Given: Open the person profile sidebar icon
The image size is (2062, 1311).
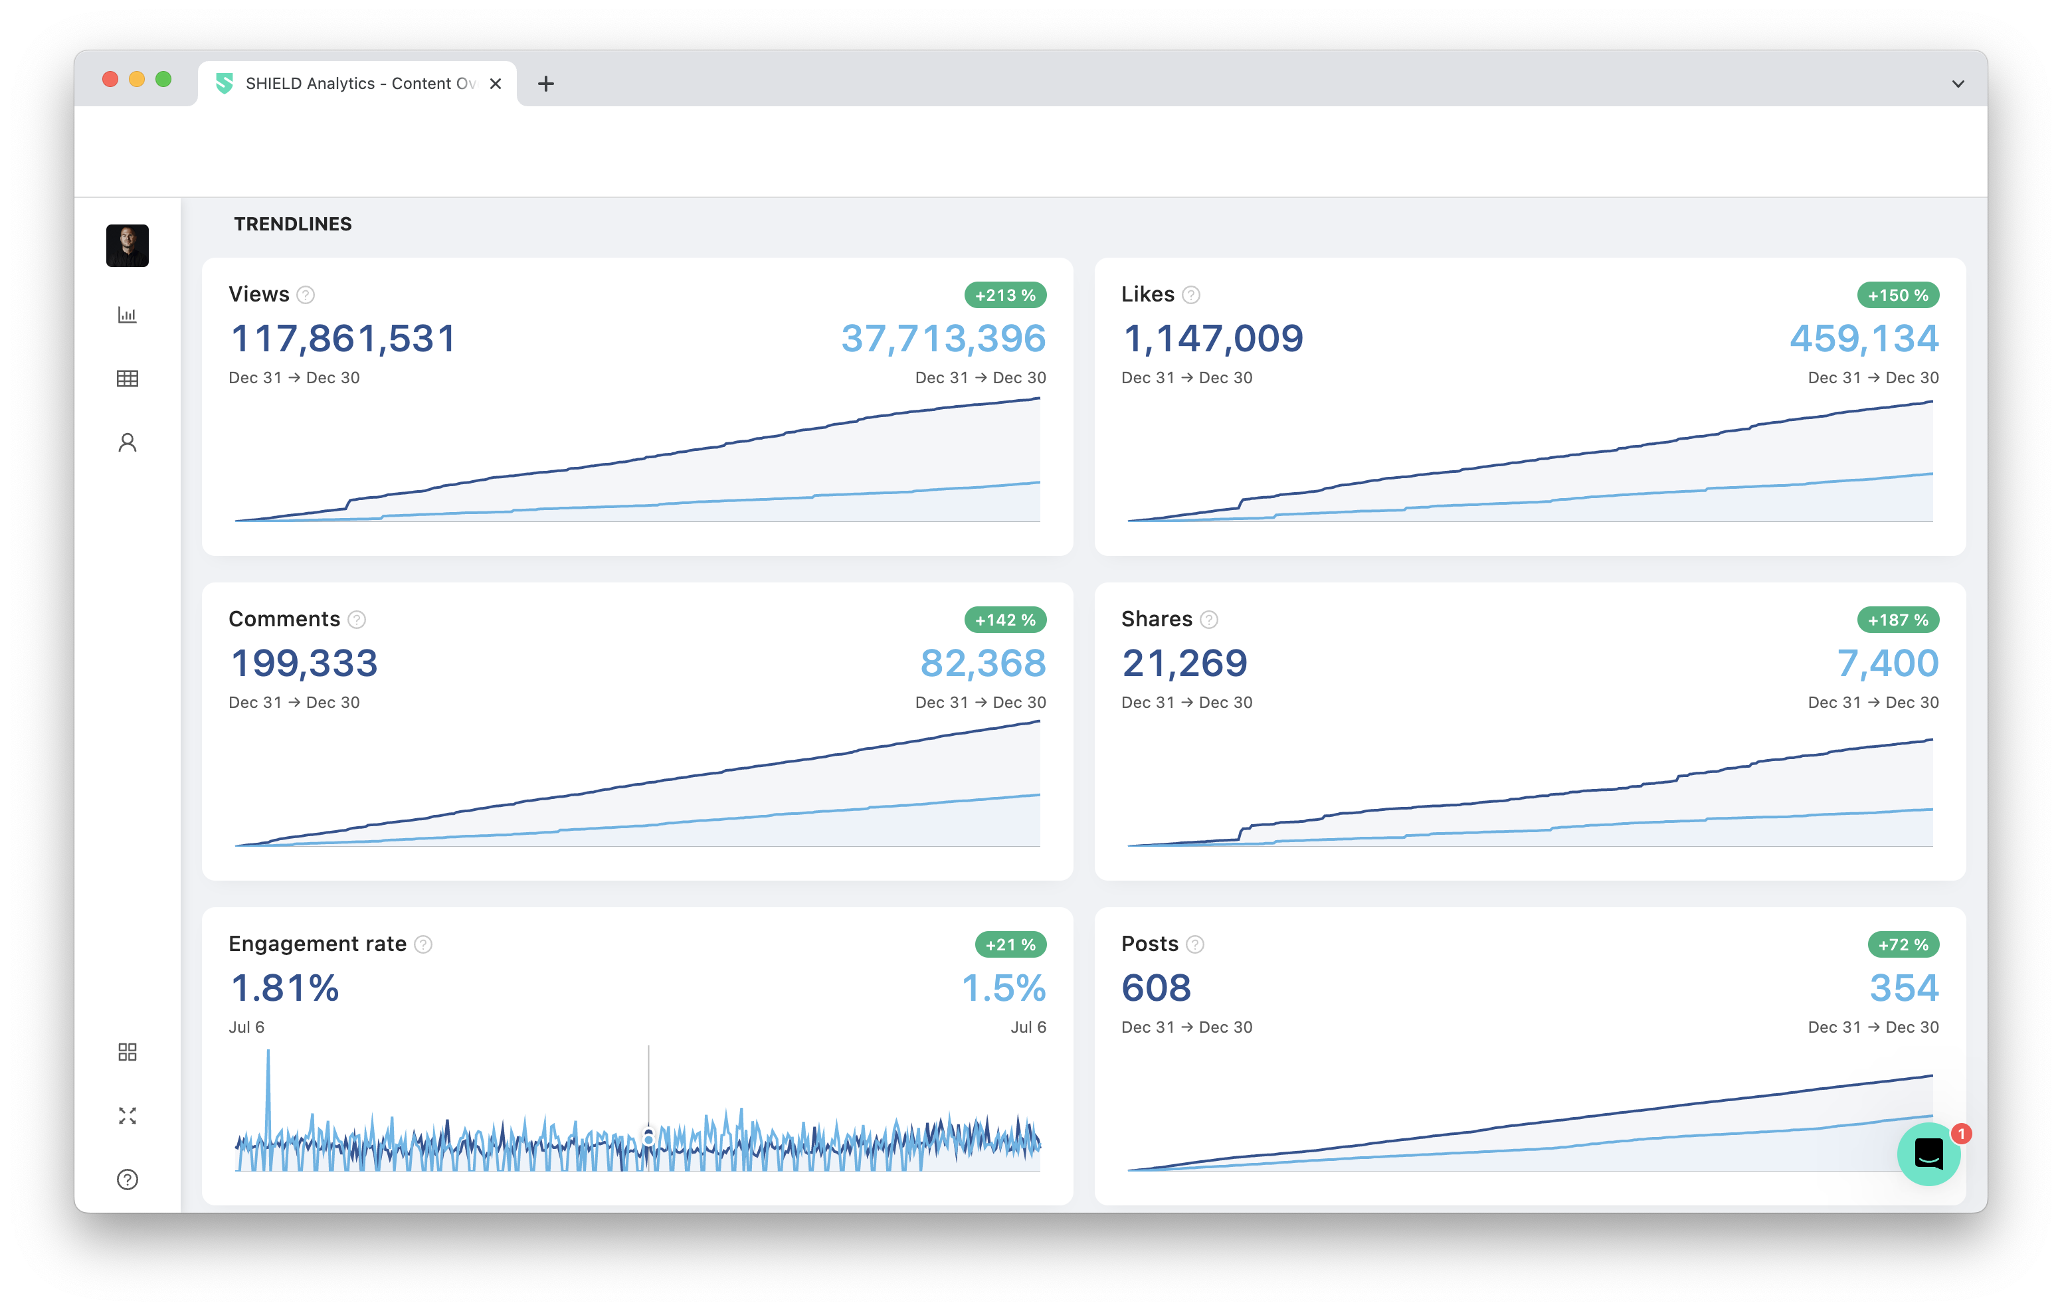Looking at the screenshot, I should [x=127, y=443].
